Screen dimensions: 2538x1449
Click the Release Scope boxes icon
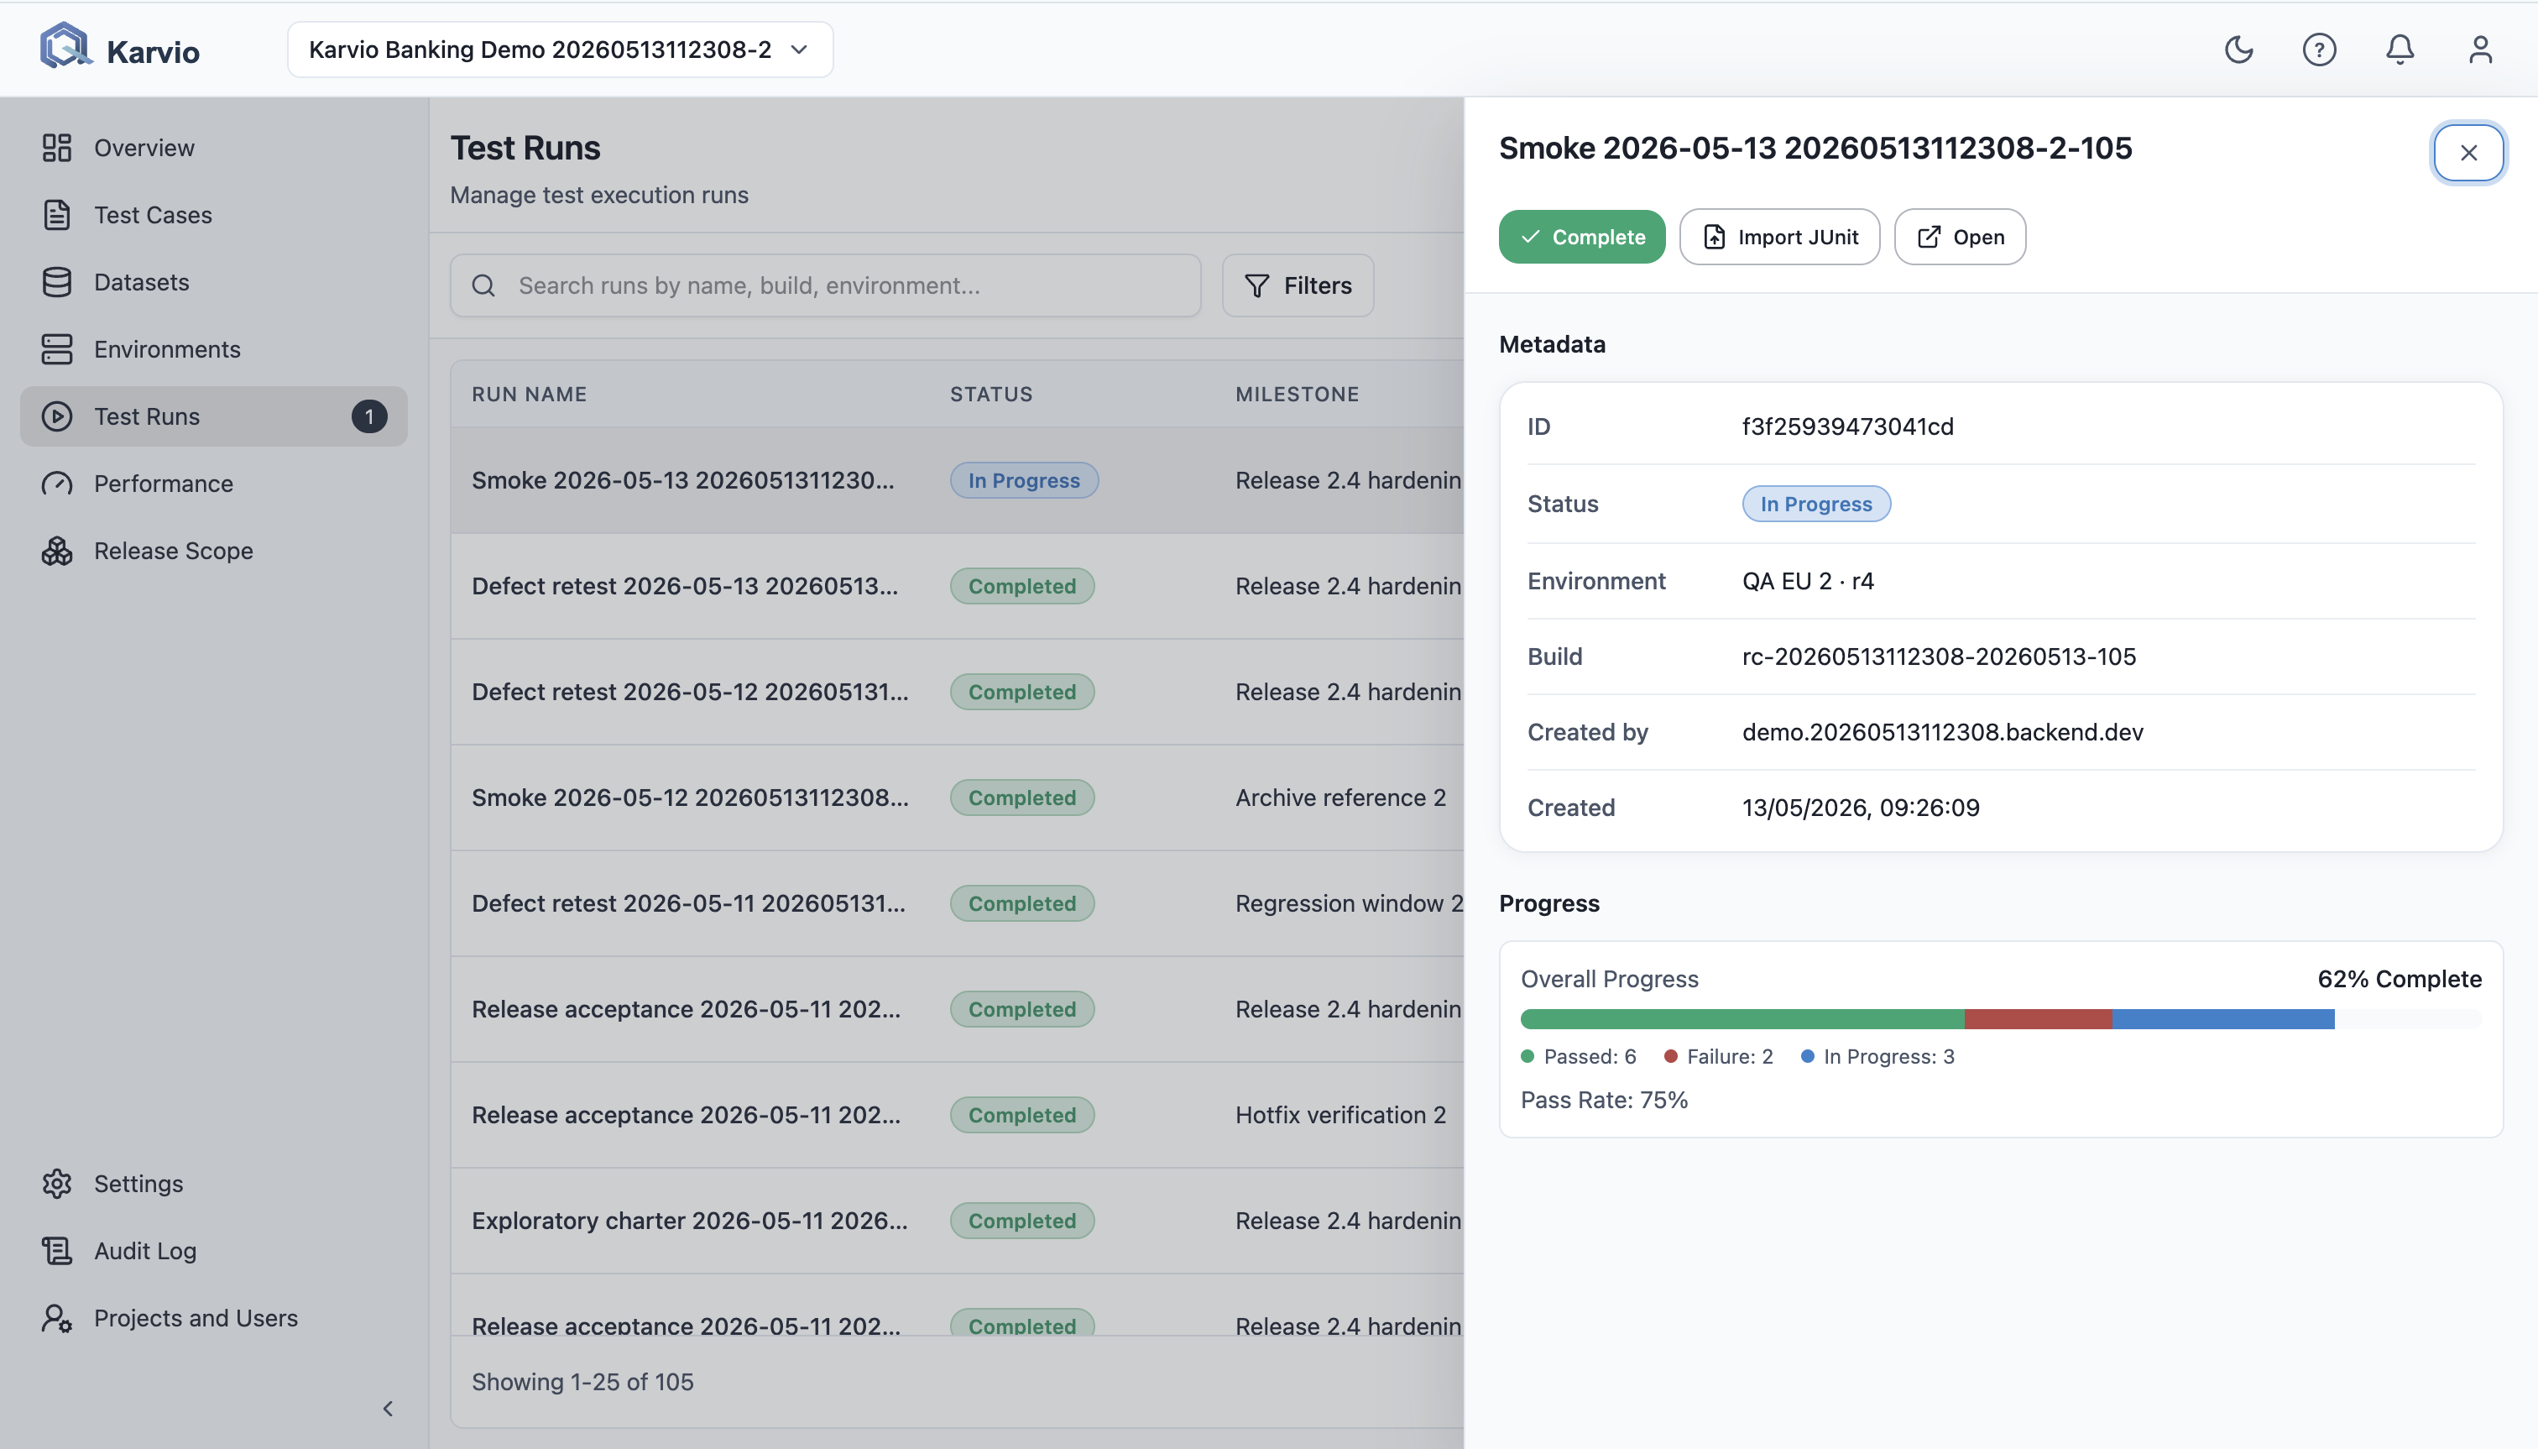[57, 551]
